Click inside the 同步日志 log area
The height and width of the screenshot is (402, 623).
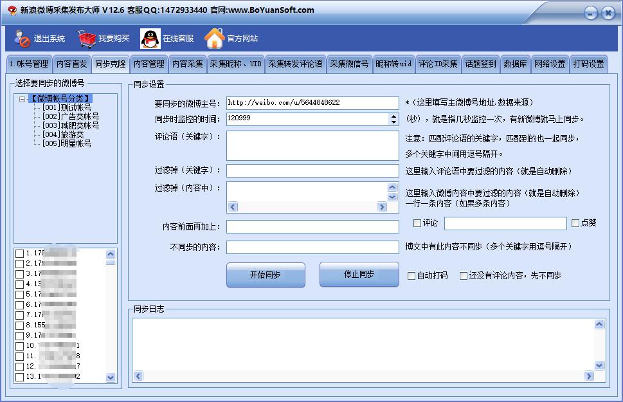(363, 344)
